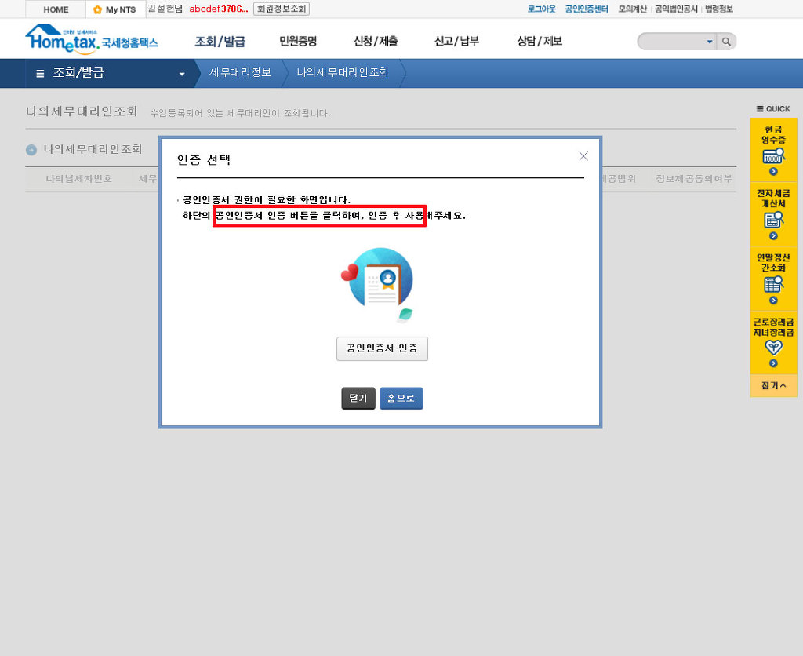Open the 민원증명 main menu
803x656 pixels.
point(298,41)
